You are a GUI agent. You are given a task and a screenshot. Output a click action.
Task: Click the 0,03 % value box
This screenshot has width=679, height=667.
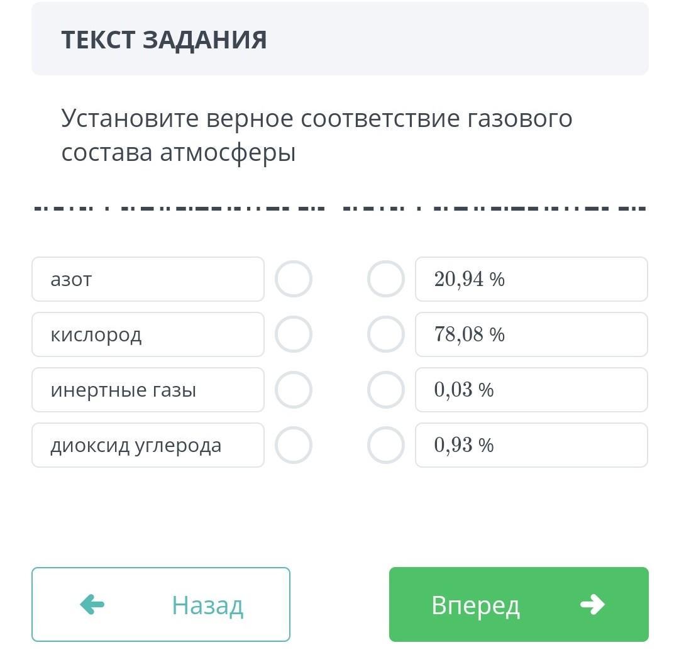click(531, 390)
